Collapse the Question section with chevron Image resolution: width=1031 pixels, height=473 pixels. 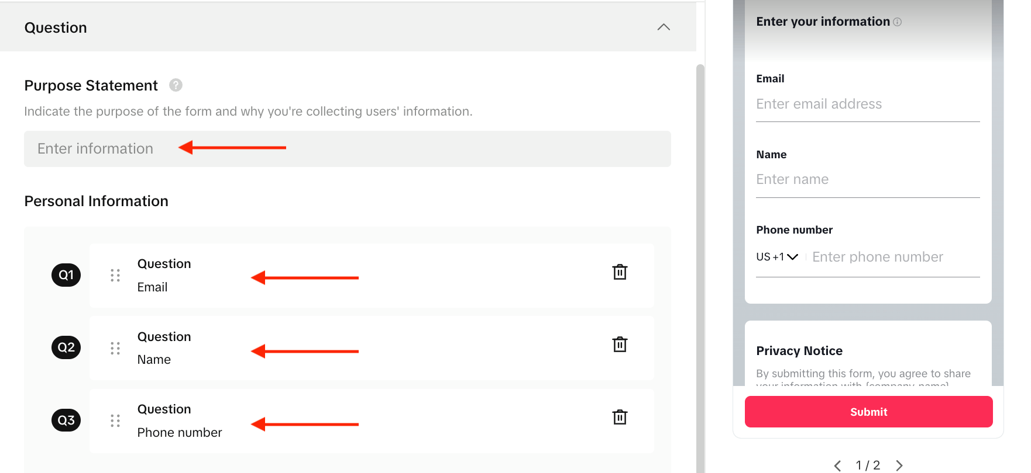[663, 27]
